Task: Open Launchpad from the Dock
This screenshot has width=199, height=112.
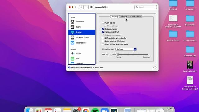Action: pyautogui.click(x=39, y=110)
